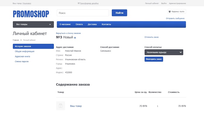Click the name value Николай Иванов
This screenshot has width=204, height=113.
(73, 51)
